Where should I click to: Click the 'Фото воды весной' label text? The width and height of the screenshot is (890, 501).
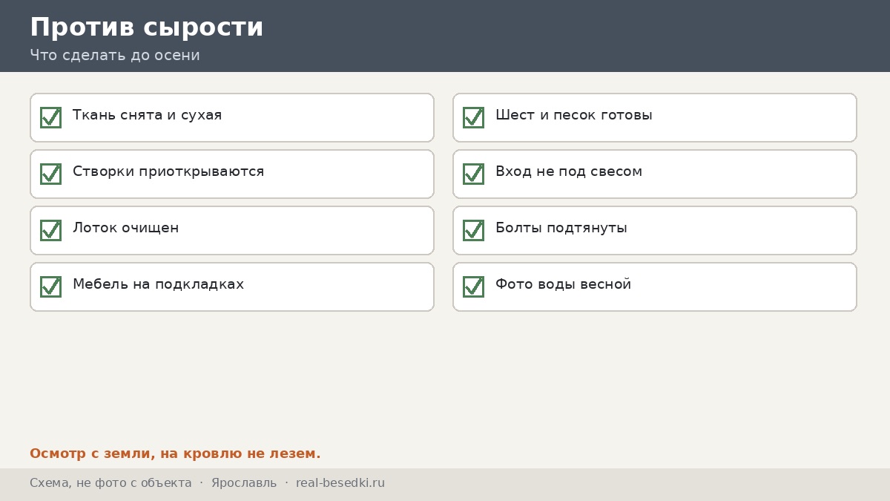[x=563, y=284]
